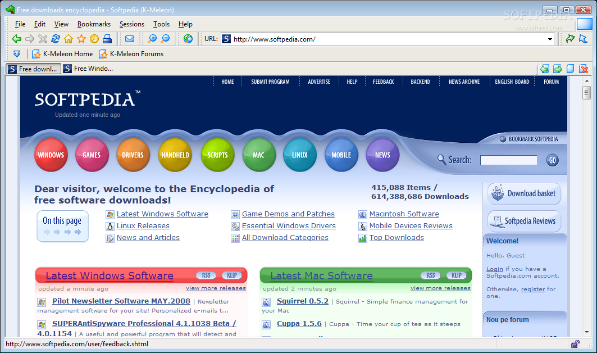
Task: Click the red WINDOWS category bubble
Action: [x=51, y=155]
